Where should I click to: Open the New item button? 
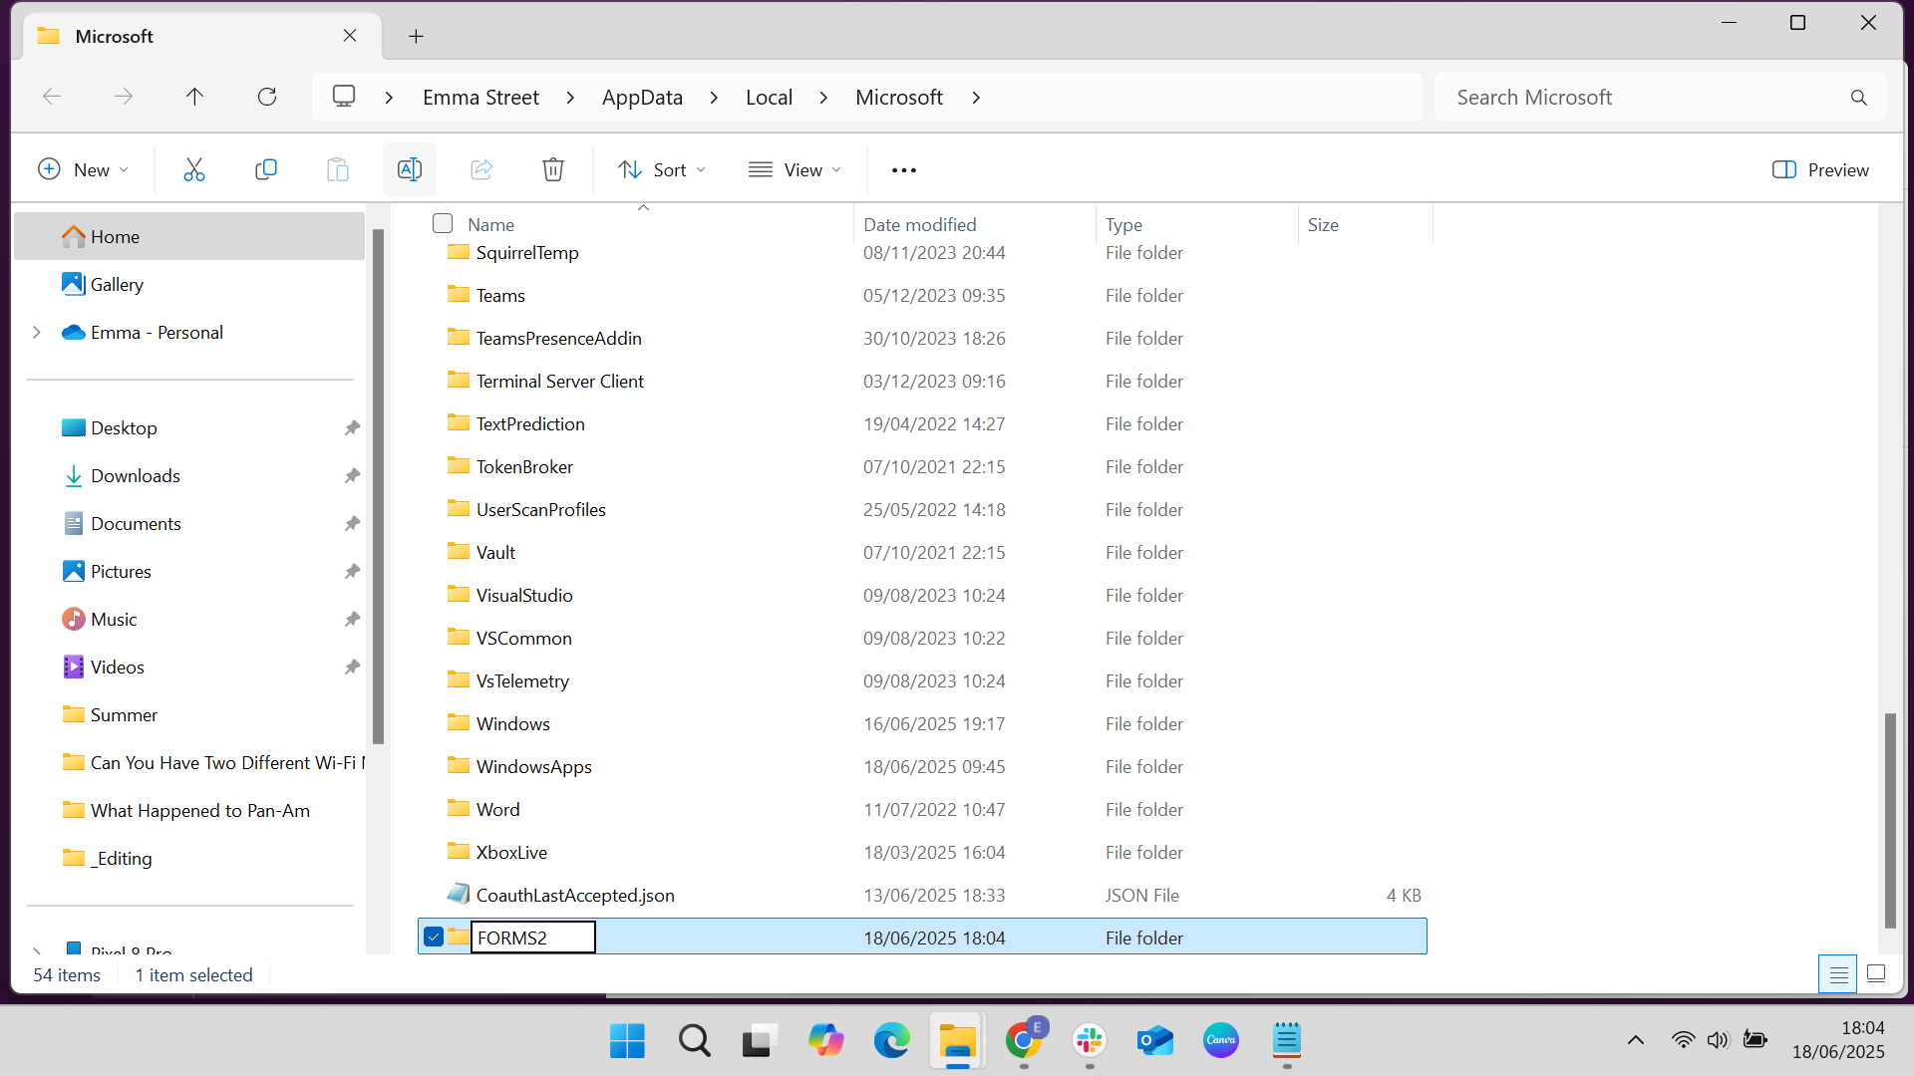83,169
